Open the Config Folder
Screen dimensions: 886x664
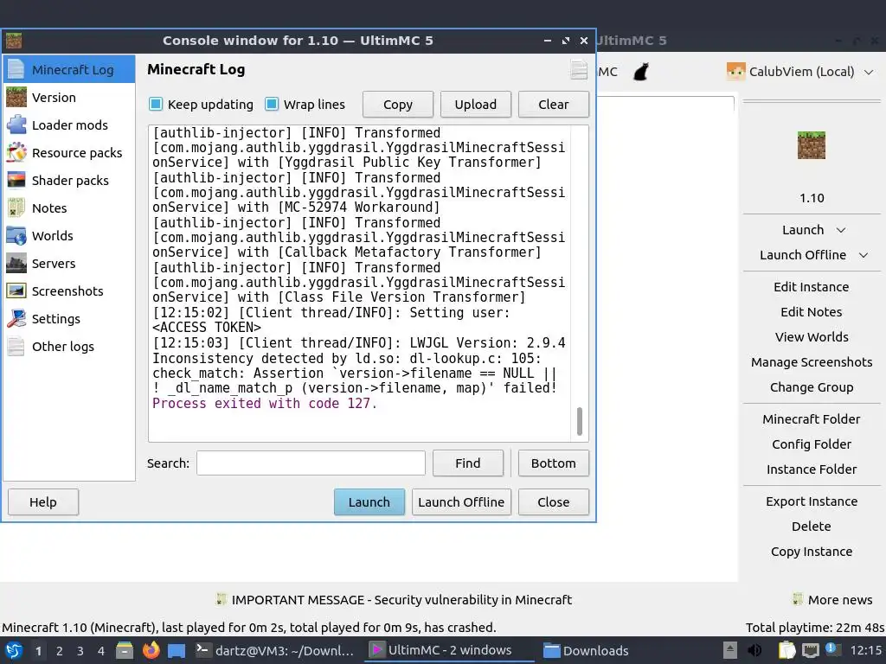(812, 444)
